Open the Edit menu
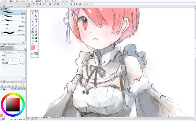 [12, 1]
